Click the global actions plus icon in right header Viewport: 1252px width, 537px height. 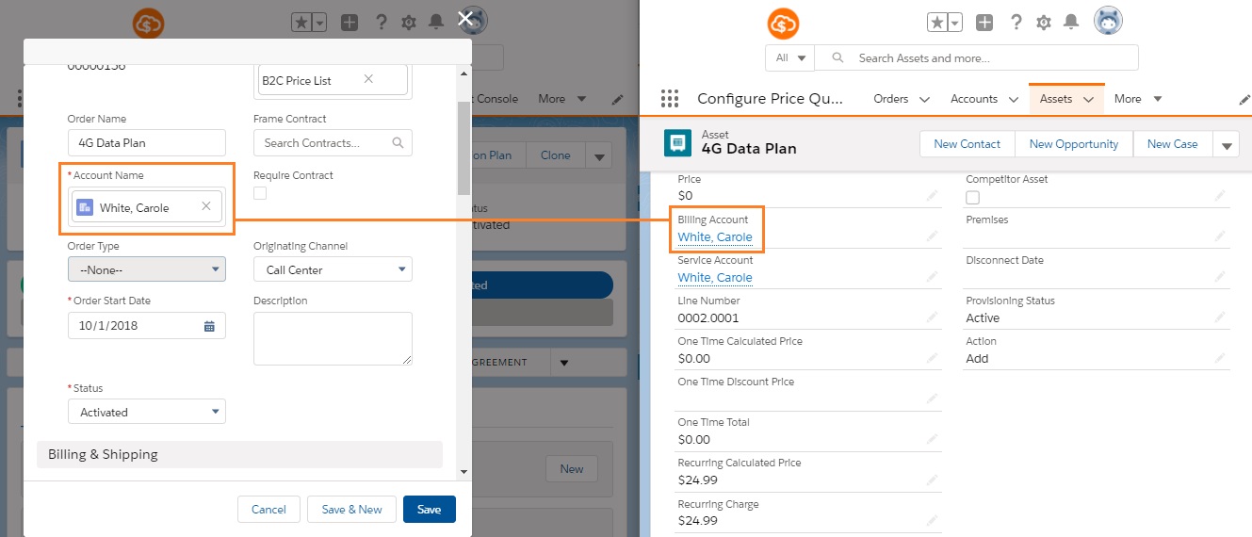click(984, 23)
